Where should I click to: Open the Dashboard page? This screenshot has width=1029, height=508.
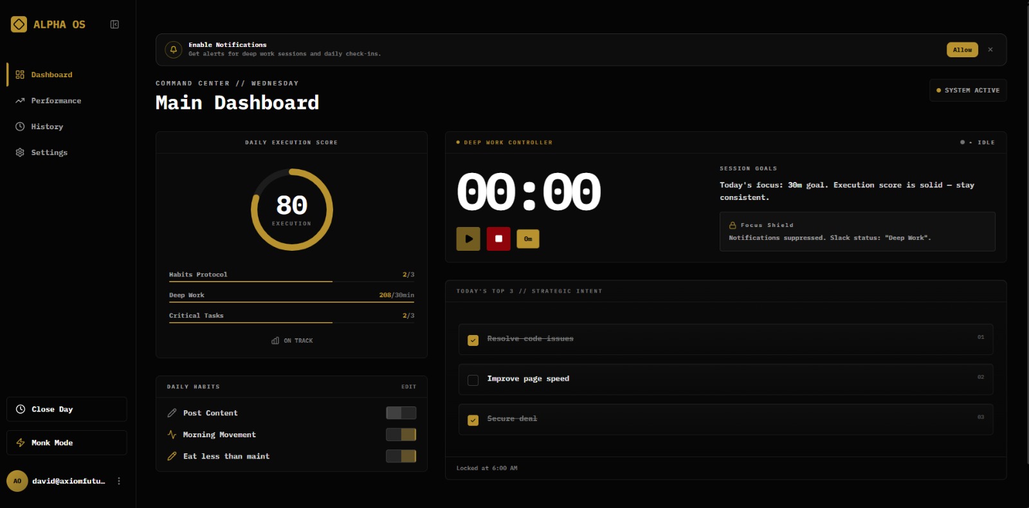pos(67,75)
